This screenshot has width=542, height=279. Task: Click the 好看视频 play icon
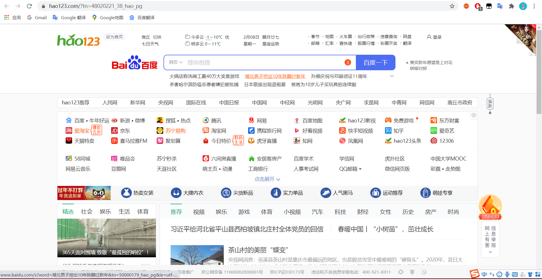[297, 131]
